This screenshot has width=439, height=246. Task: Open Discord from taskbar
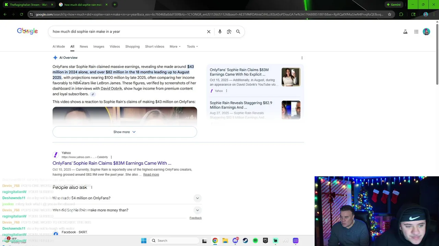click(x=235, y=241)
